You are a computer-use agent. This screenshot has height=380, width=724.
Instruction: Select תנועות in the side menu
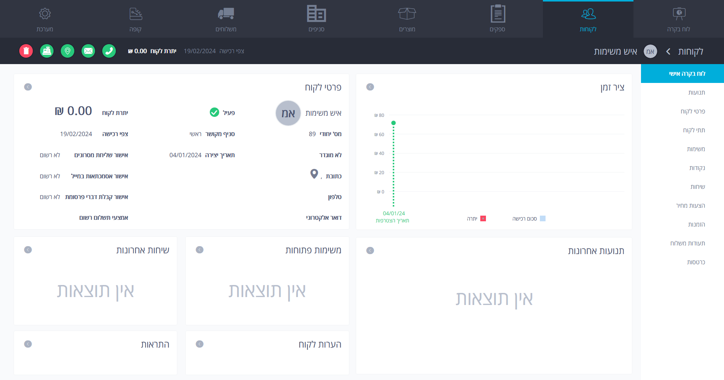tap(696, 93)
